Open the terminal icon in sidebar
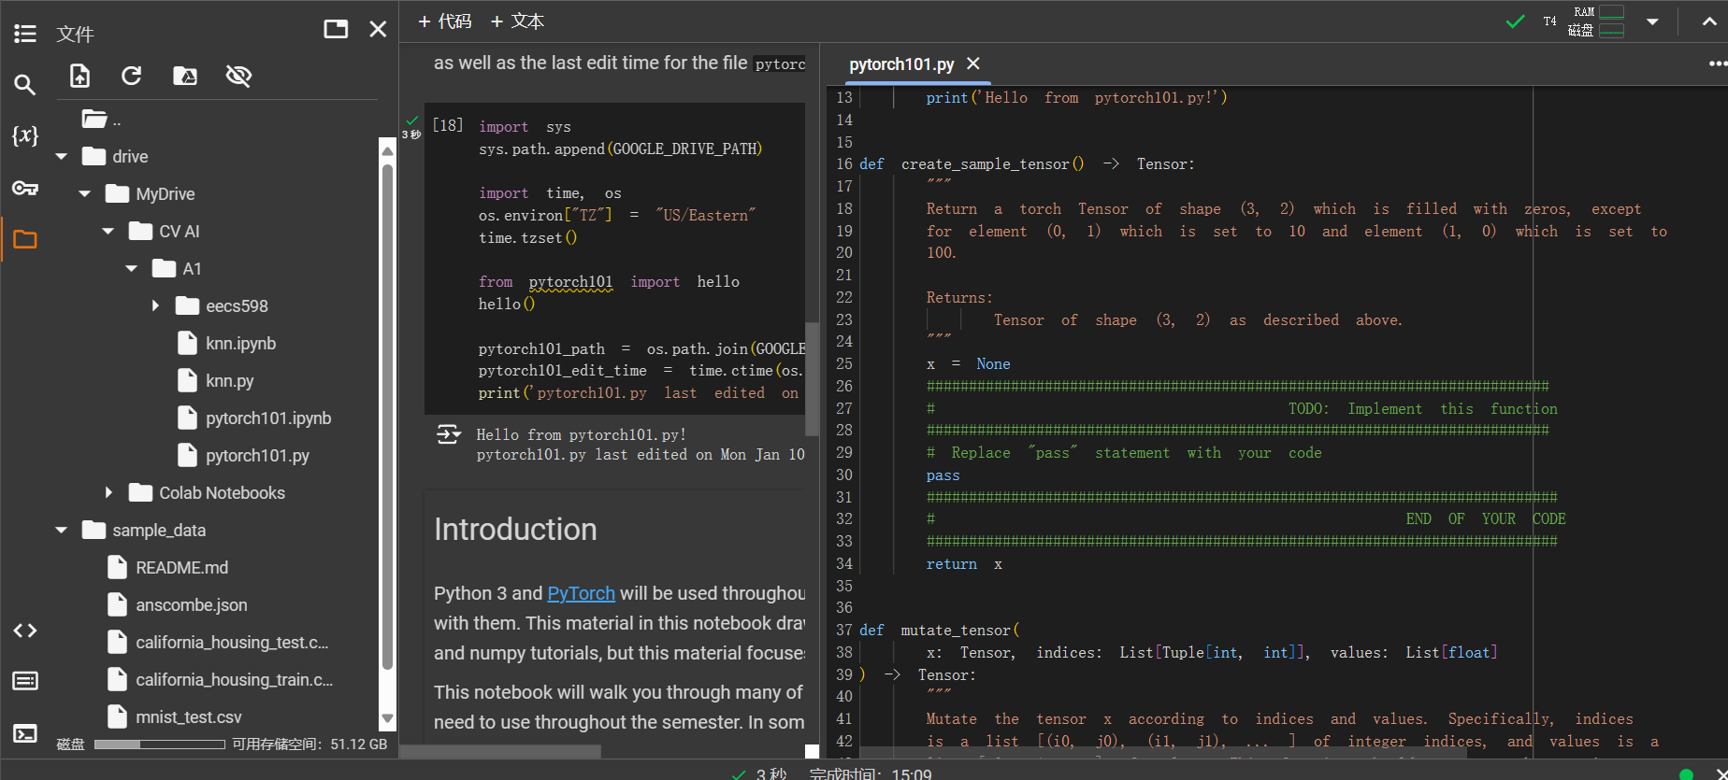 25,733
